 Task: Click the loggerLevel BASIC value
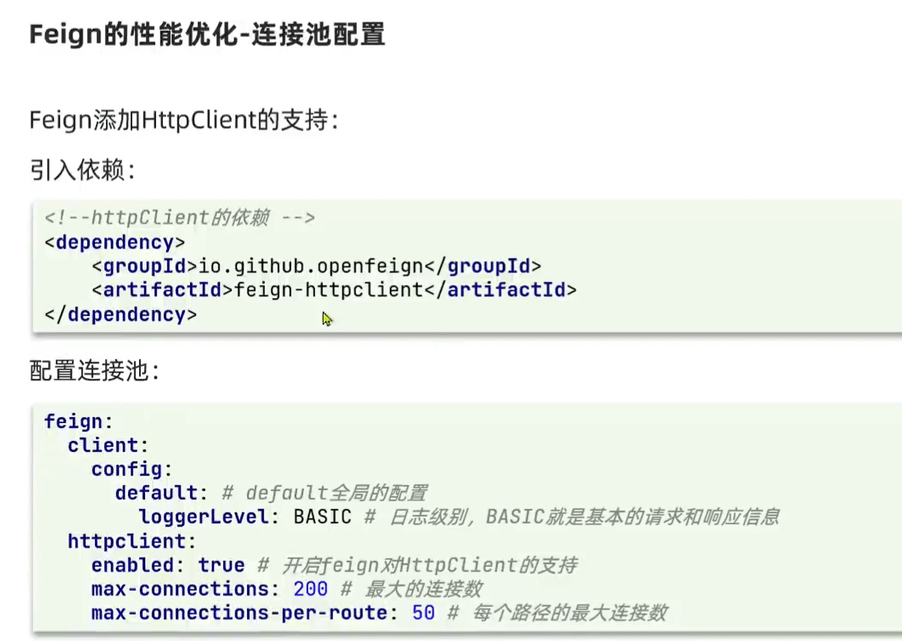[x=322, y=517]
